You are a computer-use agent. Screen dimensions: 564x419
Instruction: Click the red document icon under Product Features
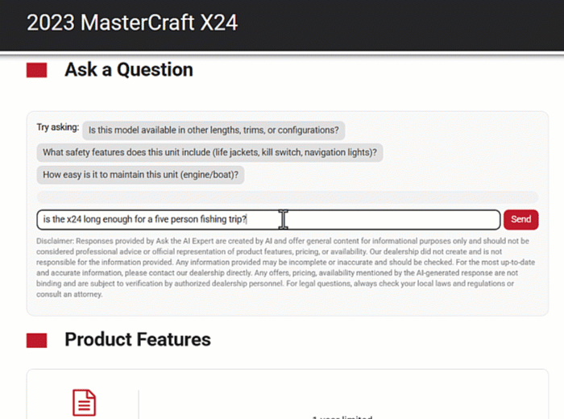85,402
